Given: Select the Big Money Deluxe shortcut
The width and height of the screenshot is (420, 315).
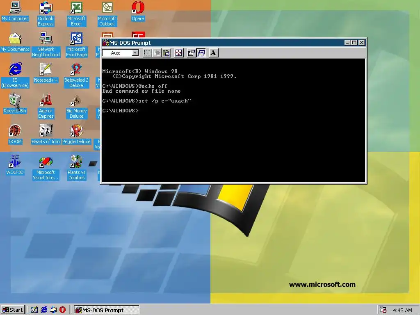Looking at the screenshot, I should click(x=76, y=106).
